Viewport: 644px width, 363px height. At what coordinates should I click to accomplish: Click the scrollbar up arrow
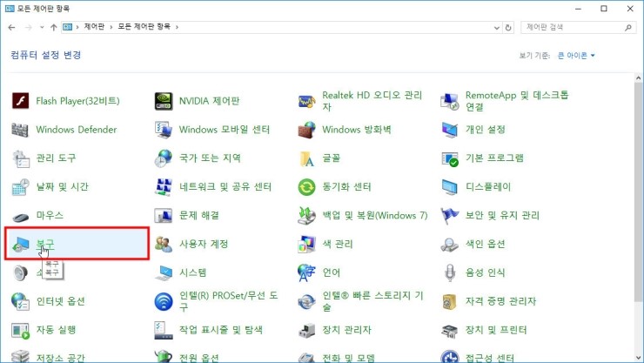(638, 77)
